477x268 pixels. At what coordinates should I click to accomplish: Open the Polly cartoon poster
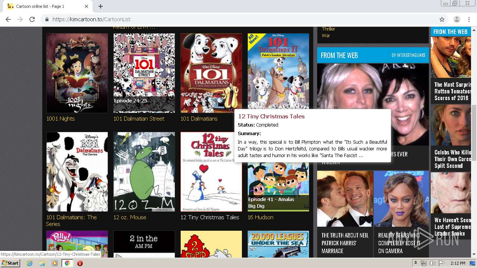[77, 244]
